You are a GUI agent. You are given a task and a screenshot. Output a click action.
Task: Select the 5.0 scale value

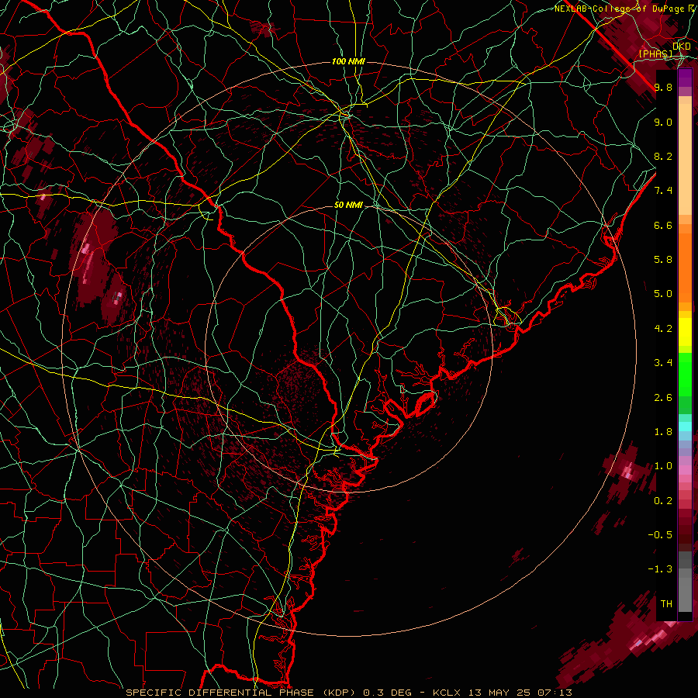[x=663, y=294]
